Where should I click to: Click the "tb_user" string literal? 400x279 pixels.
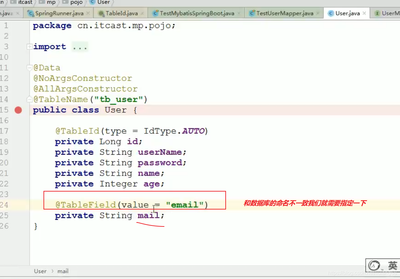point(118,100)
